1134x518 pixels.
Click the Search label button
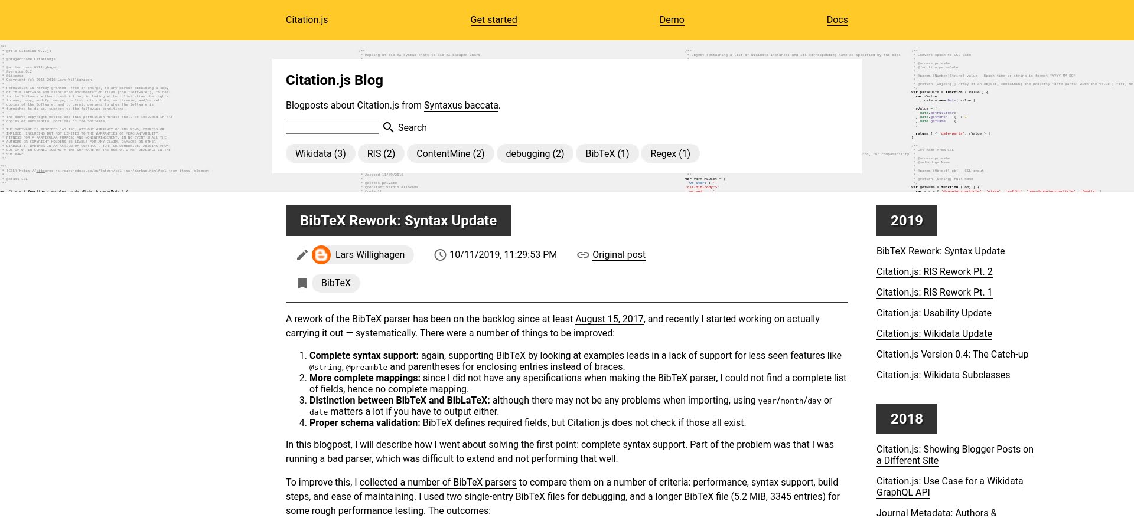click(x=412, y=128)
